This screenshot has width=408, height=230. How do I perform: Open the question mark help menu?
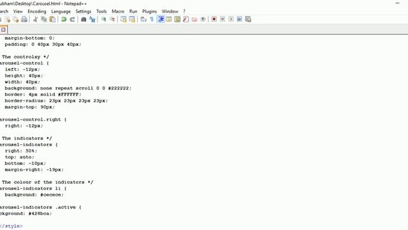coord(184,11)
